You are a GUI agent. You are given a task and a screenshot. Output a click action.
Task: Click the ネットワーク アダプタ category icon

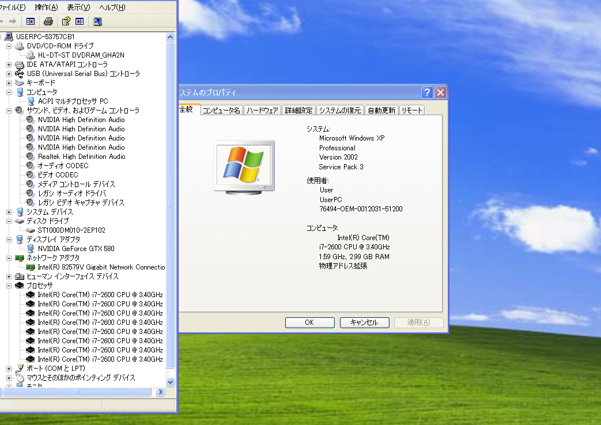click(20, 258)
